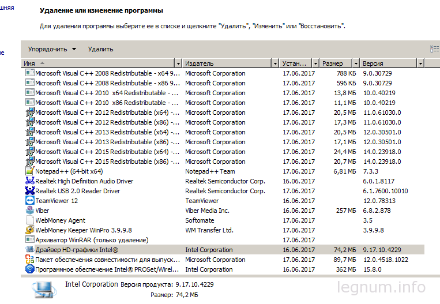The width and height of the screenshot is (440, 304).
Task: Open the Установлено column filter dropdown
Action: (x=315, y=63)
